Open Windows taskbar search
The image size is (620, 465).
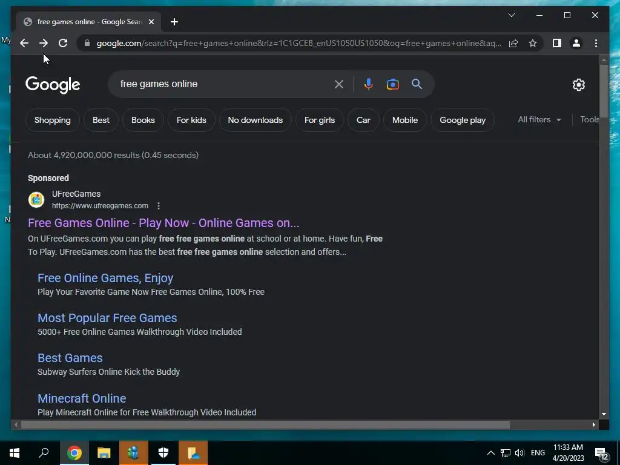tap(44, 453)
